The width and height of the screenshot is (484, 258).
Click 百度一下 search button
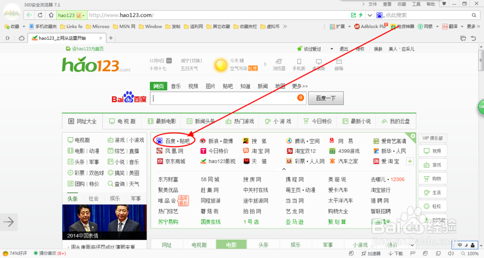(326, 98)
